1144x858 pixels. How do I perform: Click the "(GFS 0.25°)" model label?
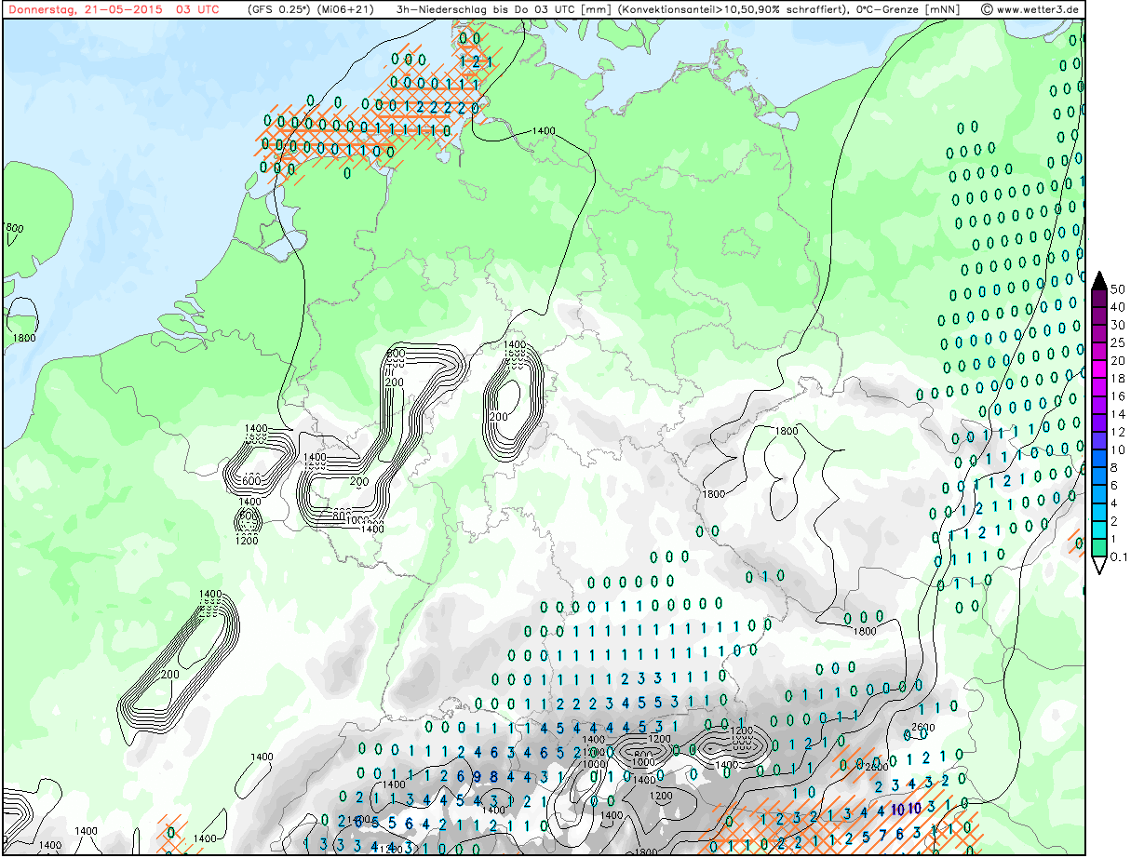pos(280,10)
